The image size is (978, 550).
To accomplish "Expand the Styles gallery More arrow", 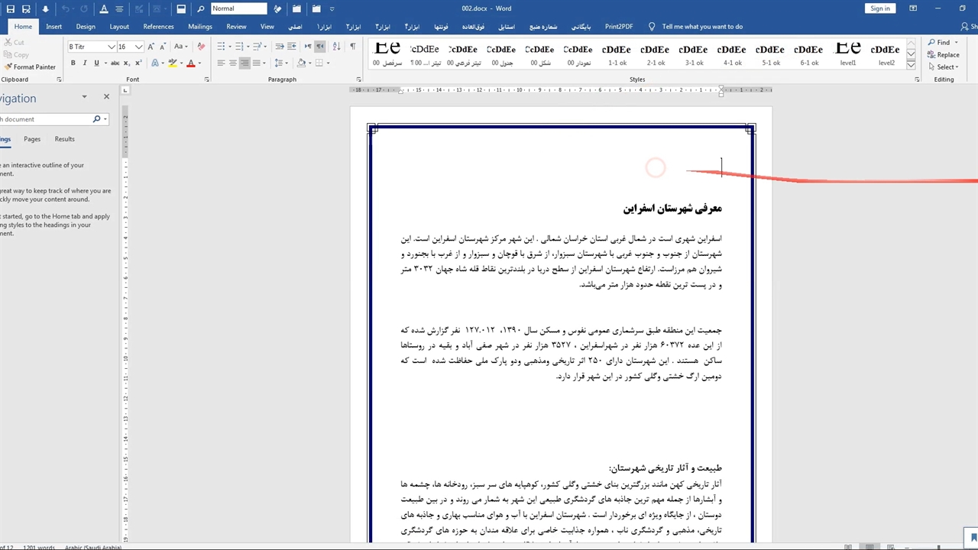I will coord(911,66).
